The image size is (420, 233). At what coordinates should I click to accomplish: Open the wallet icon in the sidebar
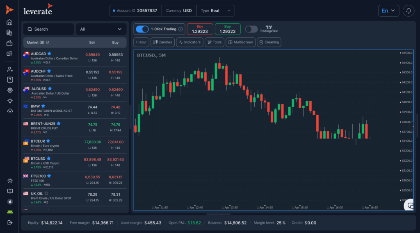click(x=9, y=43)
